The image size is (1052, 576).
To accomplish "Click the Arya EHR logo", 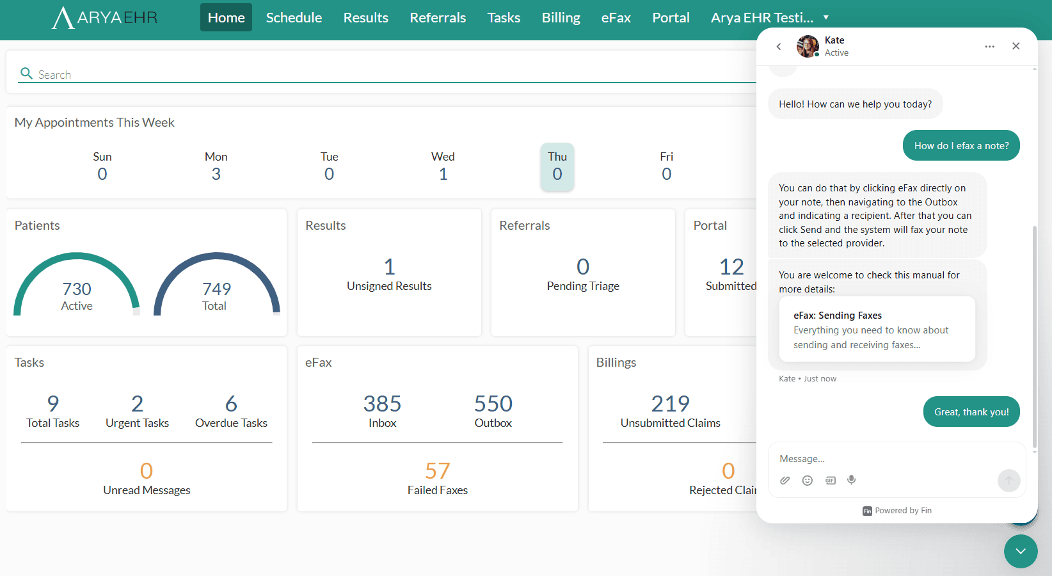I will [105, 17].
